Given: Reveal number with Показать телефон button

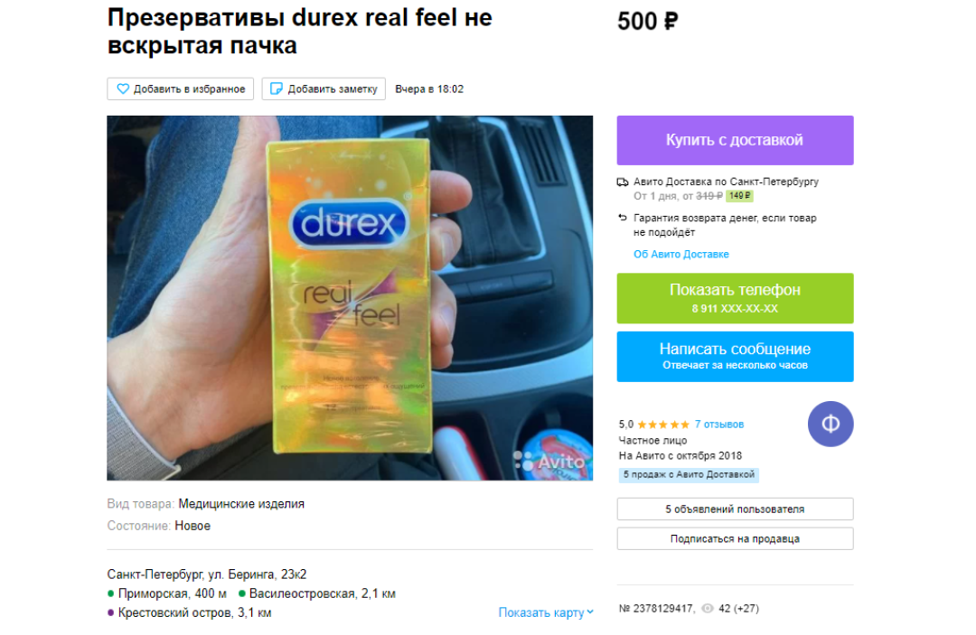Looking at the screenshot, I should coord(735,298).
